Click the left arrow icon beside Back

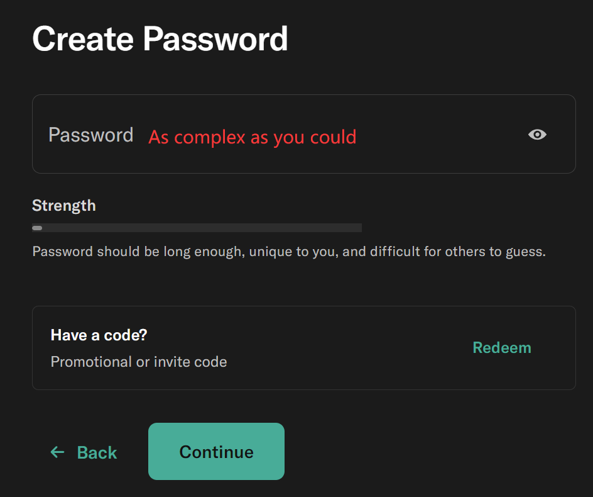click(57, 452)
